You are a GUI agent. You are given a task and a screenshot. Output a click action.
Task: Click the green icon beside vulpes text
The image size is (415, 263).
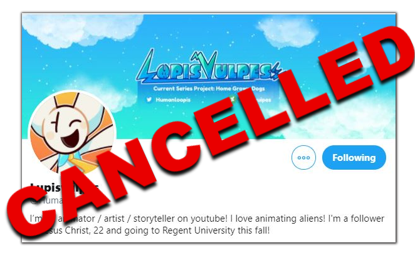tap(232, 99)
